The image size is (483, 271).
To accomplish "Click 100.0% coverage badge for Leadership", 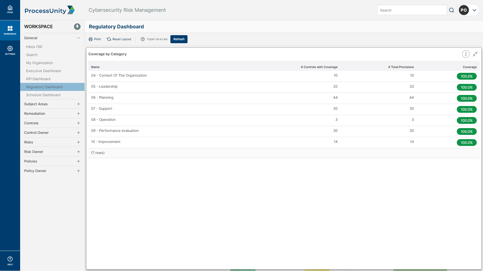I will point(467,87).
